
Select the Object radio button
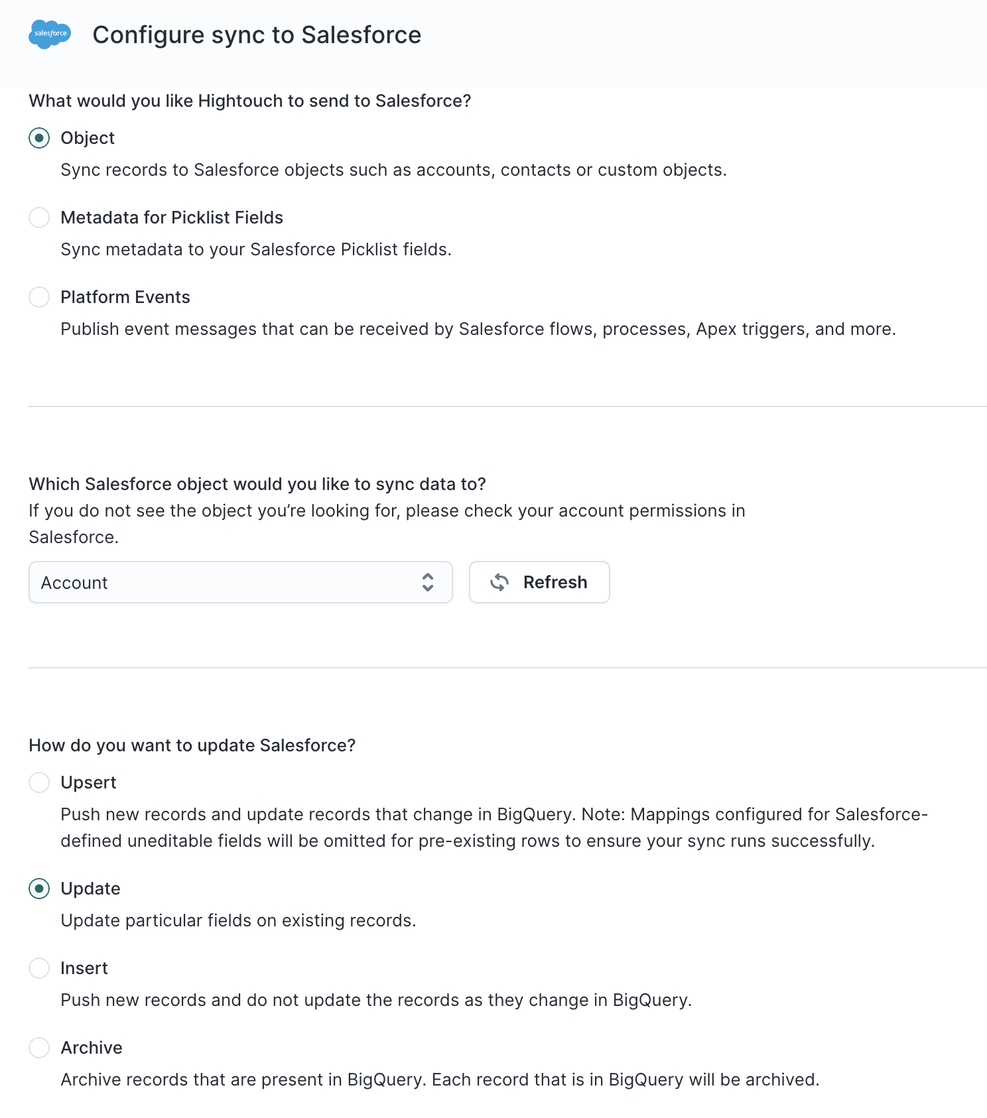click(39, 138)
